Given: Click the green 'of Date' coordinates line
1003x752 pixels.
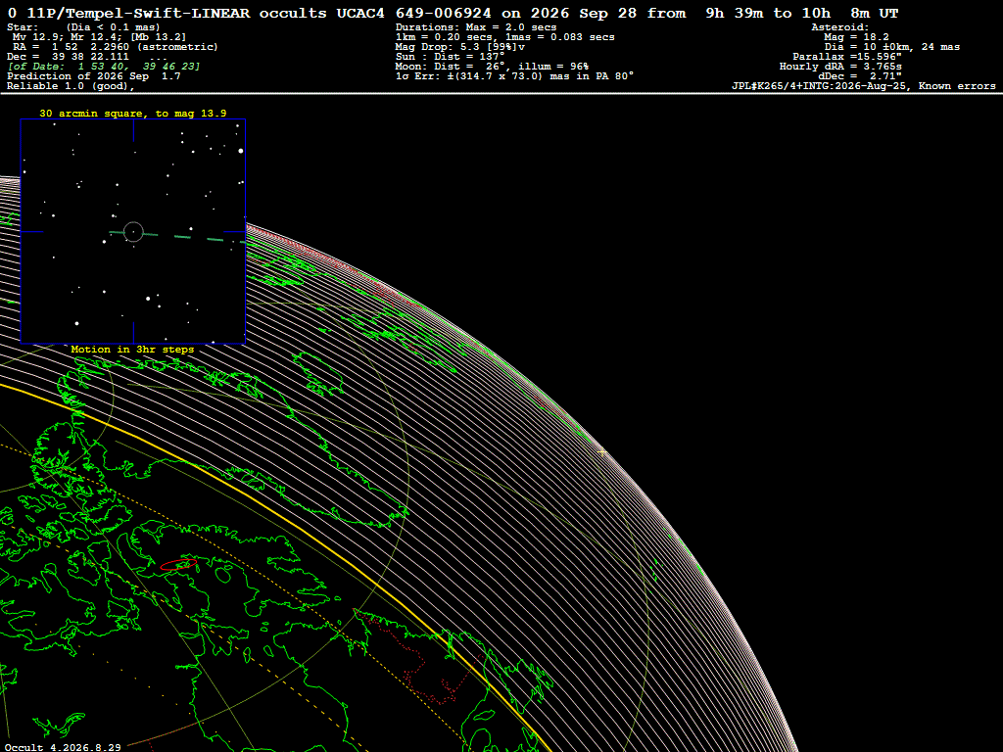Looking at the screenshot, I should click(x=104, y=67).
